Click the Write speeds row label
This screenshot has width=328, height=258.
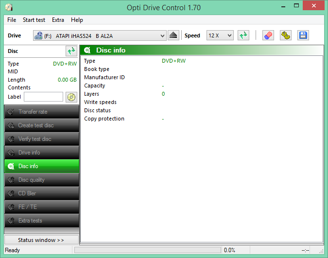tap(100, 102)
